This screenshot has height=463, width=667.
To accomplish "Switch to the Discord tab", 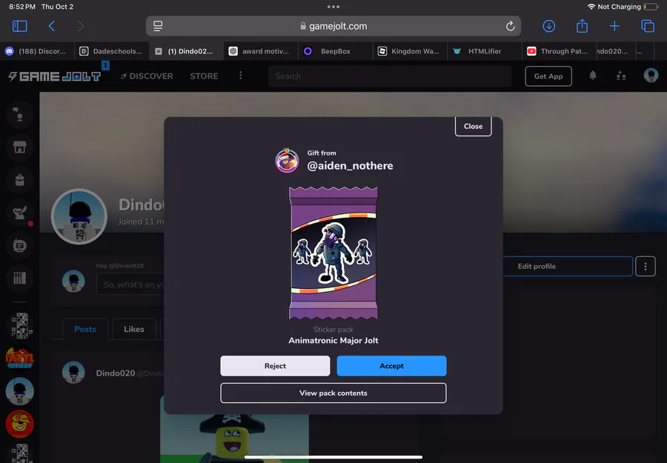I will click(37, 51).
